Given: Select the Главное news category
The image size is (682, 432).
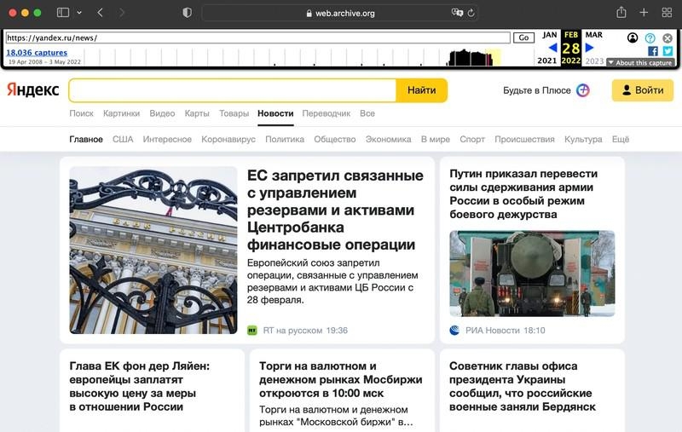Looking at the screenshot, I should [86, 139].
